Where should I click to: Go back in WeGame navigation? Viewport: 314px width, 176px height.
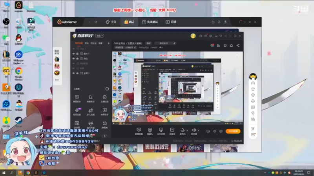[x=89, y=22]
